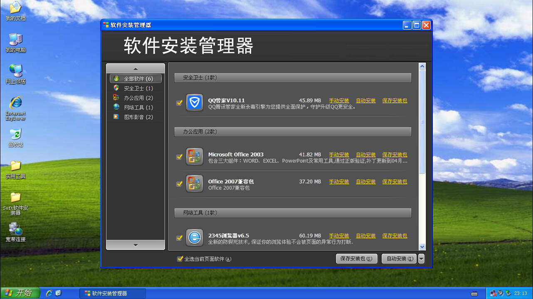Uncheck the 2345浏览器v6.5 checkbox
The height and width of the screenshot is (299, 533).
(x=179, y=238)
